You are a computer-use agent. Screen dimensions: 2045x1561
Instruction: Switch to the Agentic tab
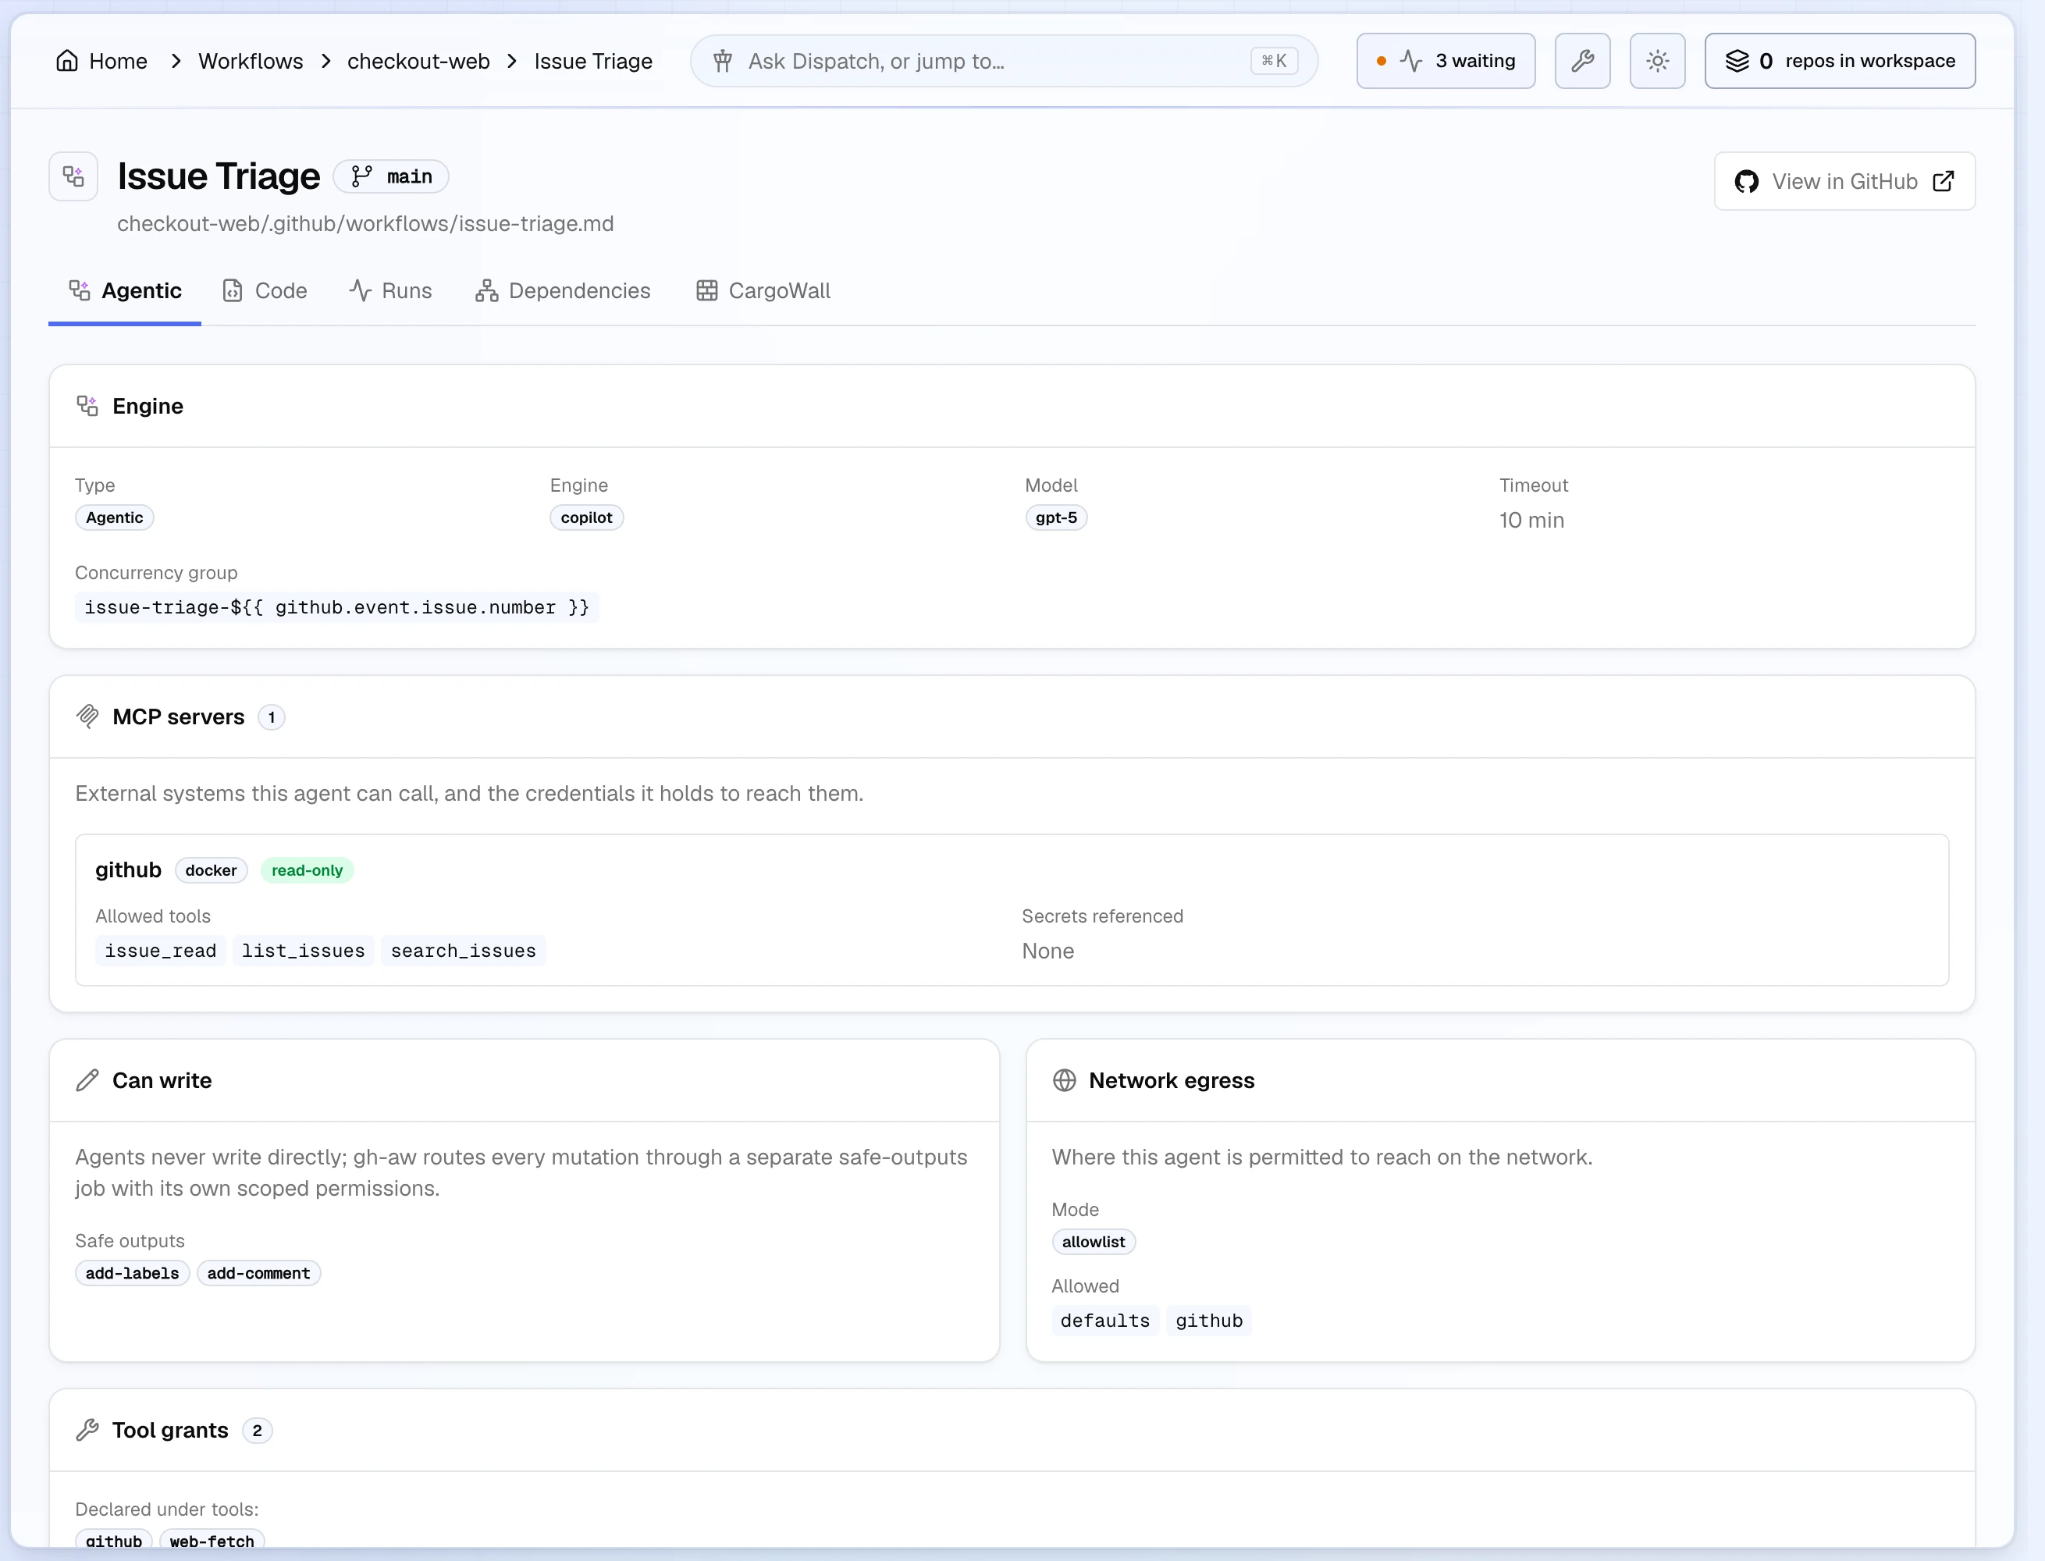(125, 291)
